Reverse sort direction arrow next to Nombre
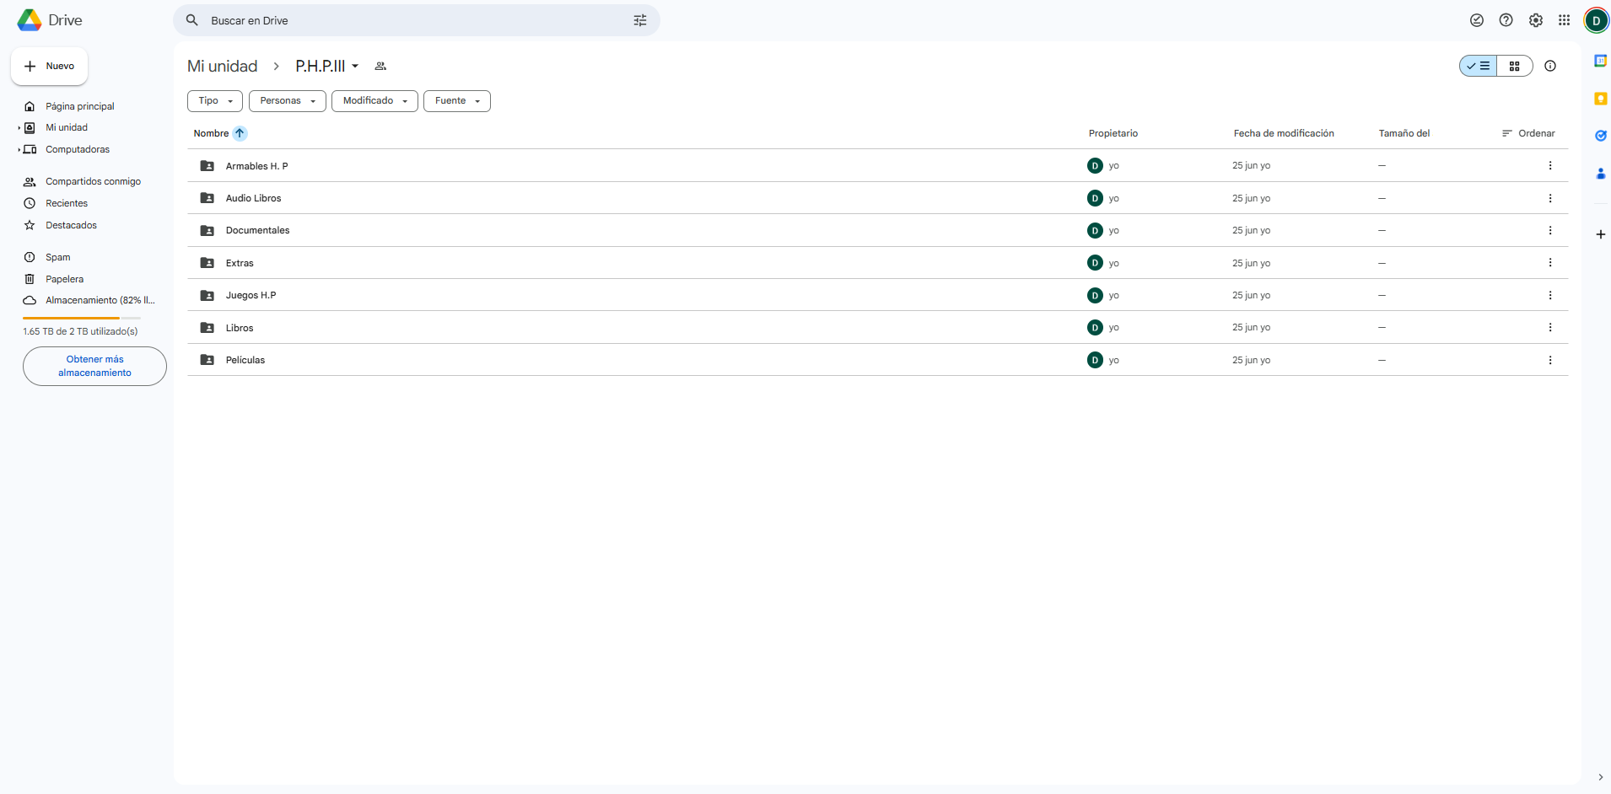This screenshot has height=794, width=1611. click(240, 133)
